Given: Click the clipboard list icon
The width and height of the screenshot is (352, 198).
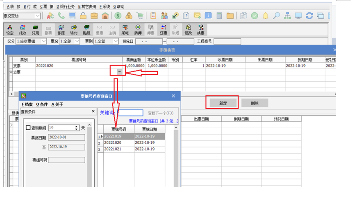Looking at the screenshot, I should point(153,16).
